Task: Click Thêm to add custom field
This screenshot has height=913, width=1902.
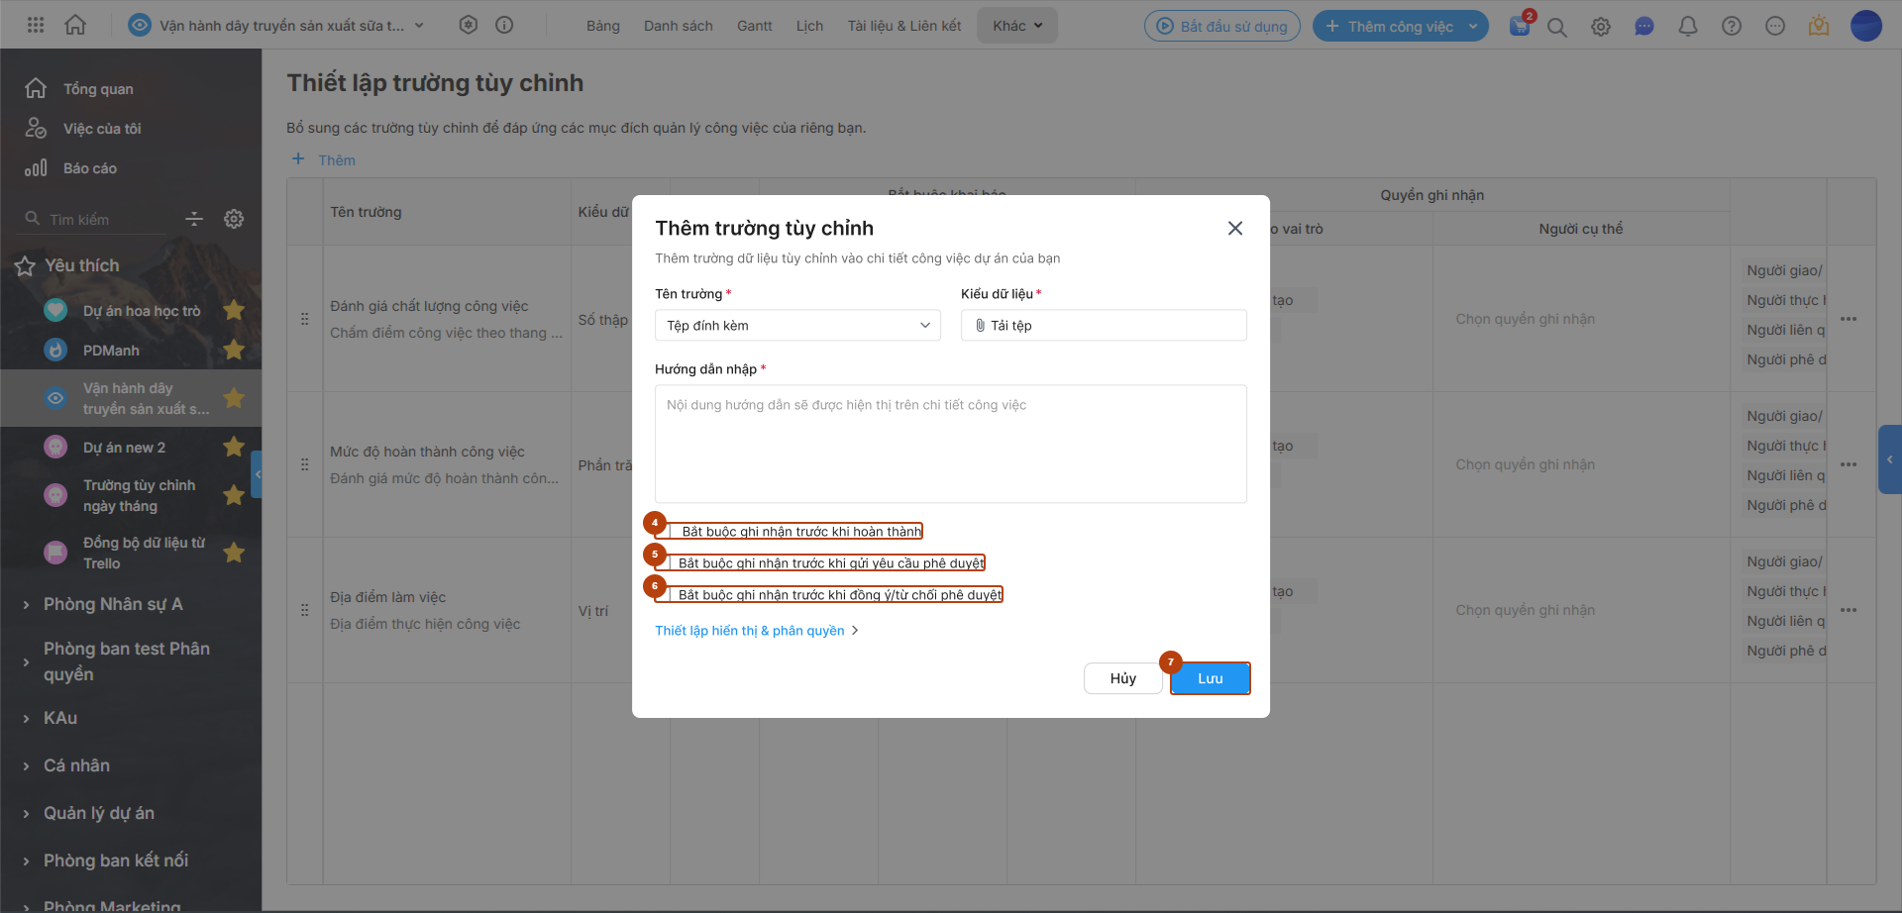Action: [x=324, y=159]
